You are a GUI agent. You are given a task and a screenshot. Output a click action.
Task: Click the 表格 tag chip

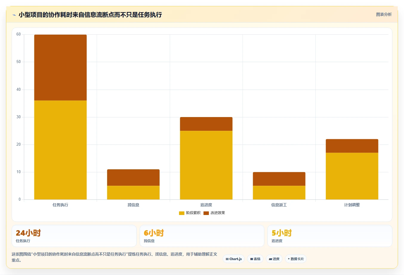click(255, 259)
